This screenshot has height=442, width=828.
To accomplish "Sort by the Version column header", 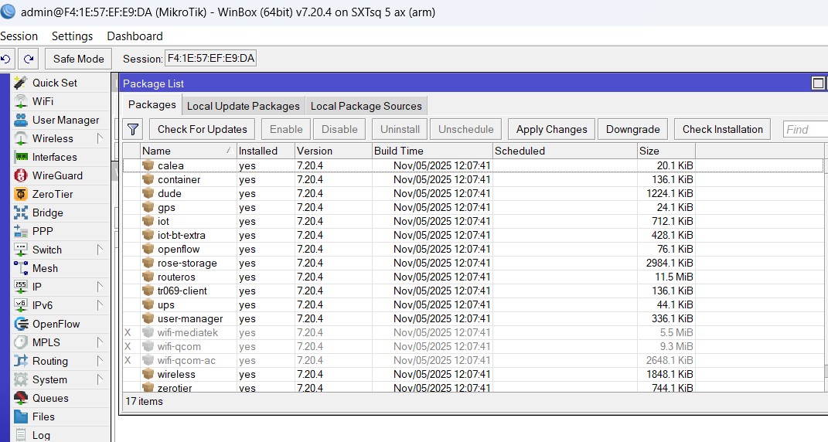I will tap(332, 151).
